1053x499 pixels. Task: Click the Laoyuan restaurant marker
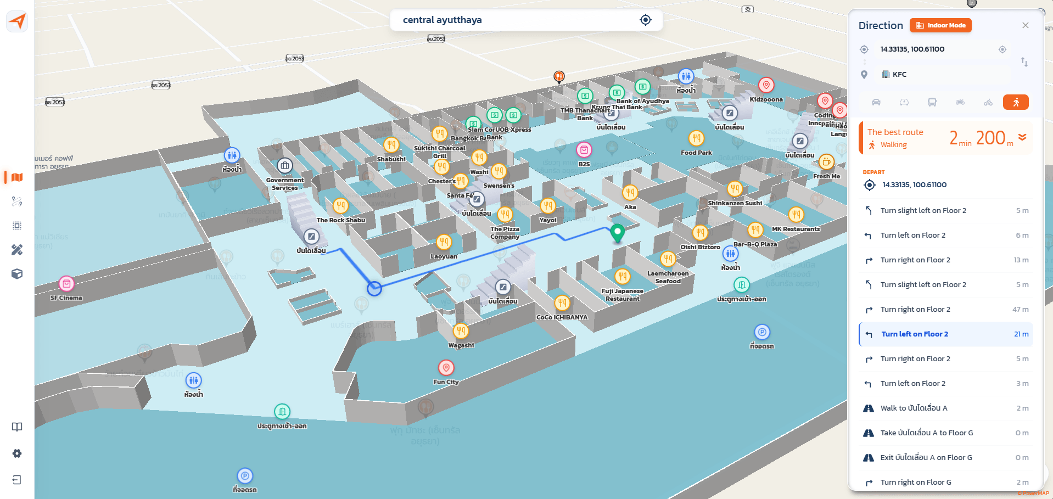tap(444, 242)
